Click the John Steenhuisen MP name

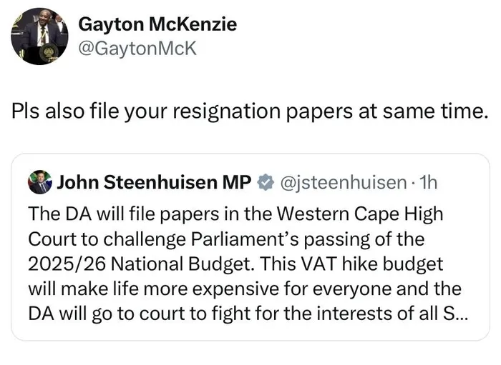click(x=154, y=182)
